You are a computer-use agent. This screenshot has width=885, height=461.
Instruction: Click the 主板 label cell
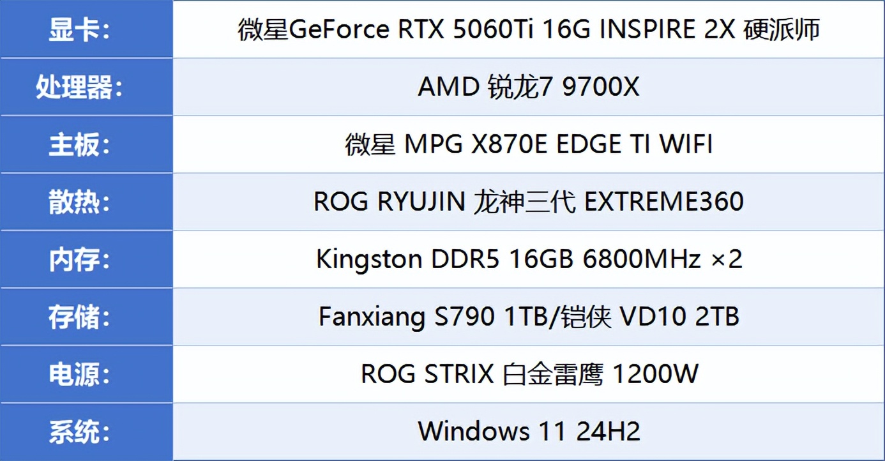(86, 144)
